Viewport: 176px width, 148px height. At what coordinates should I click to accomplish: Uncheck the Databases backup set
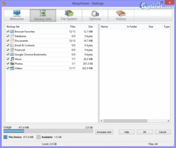pyautogui.click(x=8, y=36)
